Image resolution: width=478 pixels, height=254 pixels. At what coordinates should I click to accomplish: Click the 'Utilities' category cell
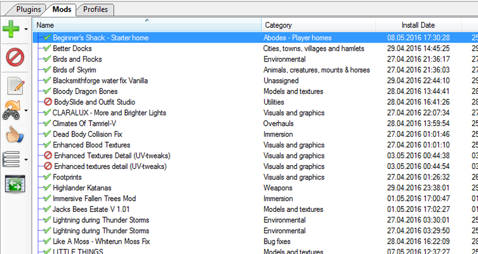pos(274,102)
